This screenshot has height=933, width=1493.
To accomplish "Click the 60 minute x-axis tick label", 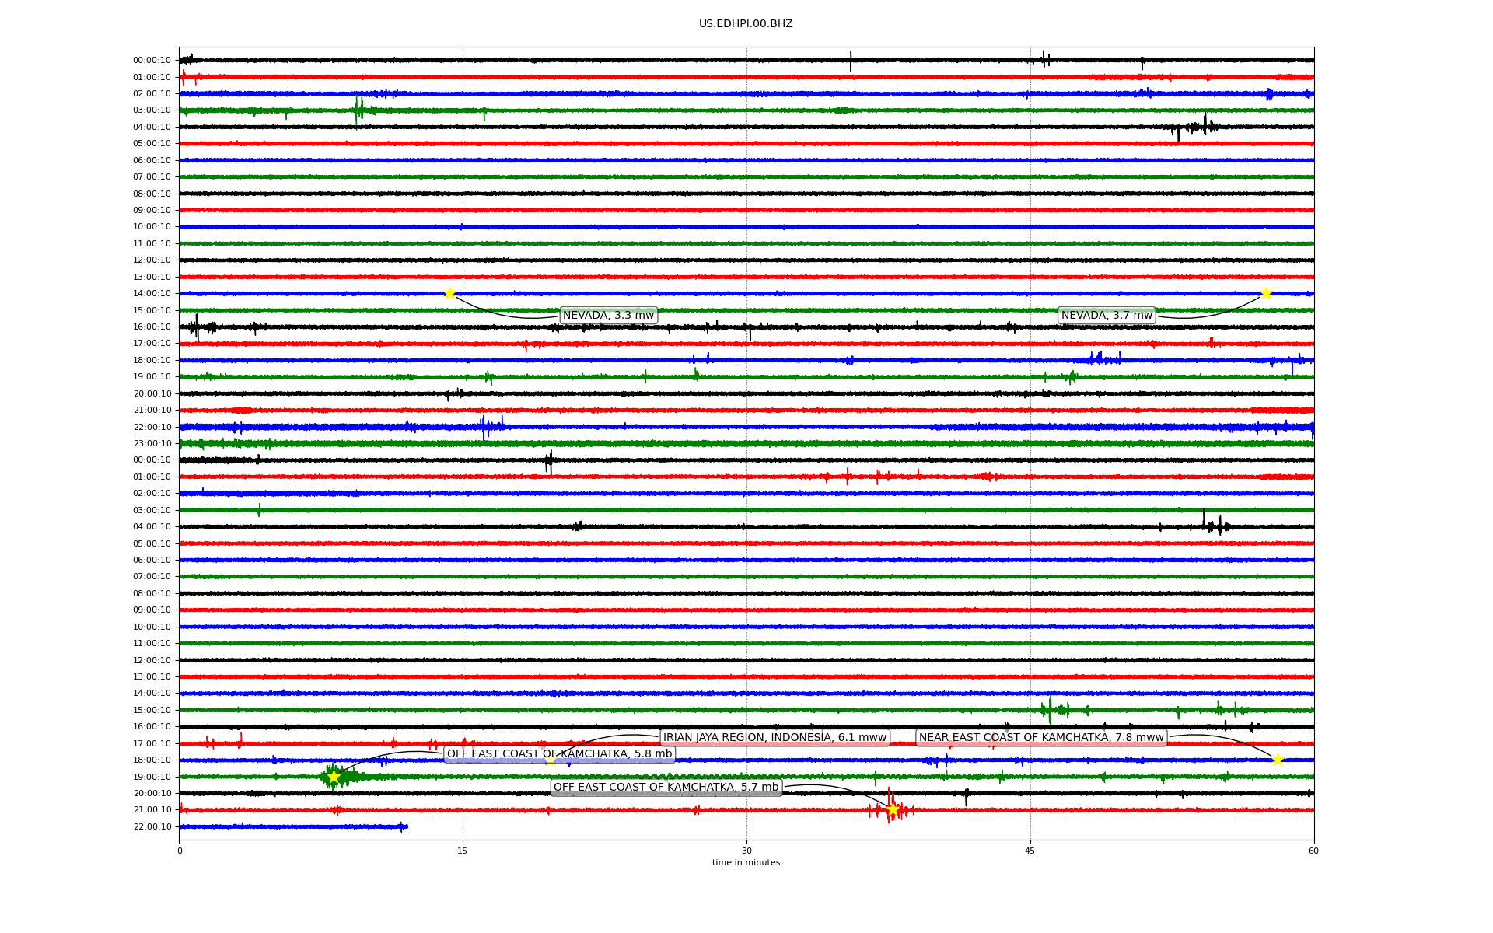I will pos(1313,851).
